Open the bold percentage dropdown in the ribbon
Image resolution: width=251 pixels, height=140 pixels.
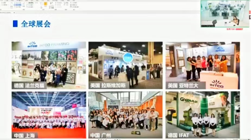coord(31,3)
